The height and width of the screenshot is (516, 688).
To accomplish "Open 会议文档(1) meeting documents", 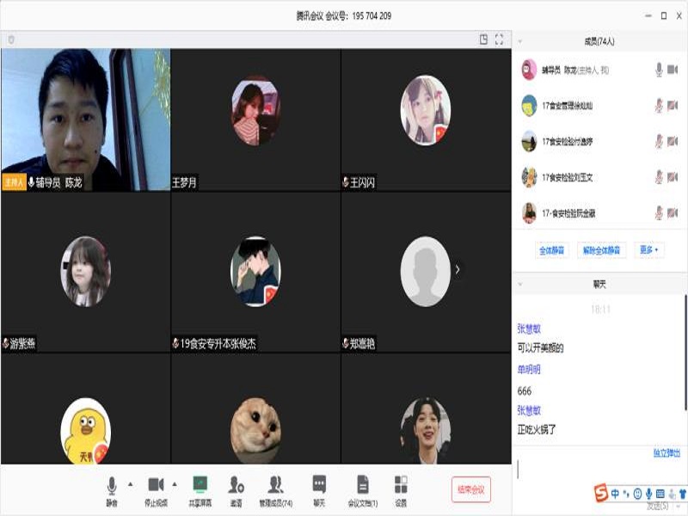I will coord(362,485).
